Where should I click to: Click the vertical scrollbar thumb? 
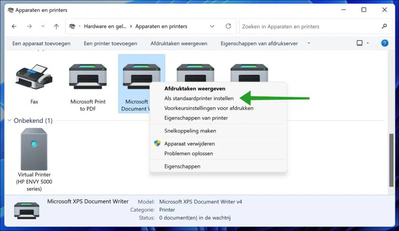[391, 160]
